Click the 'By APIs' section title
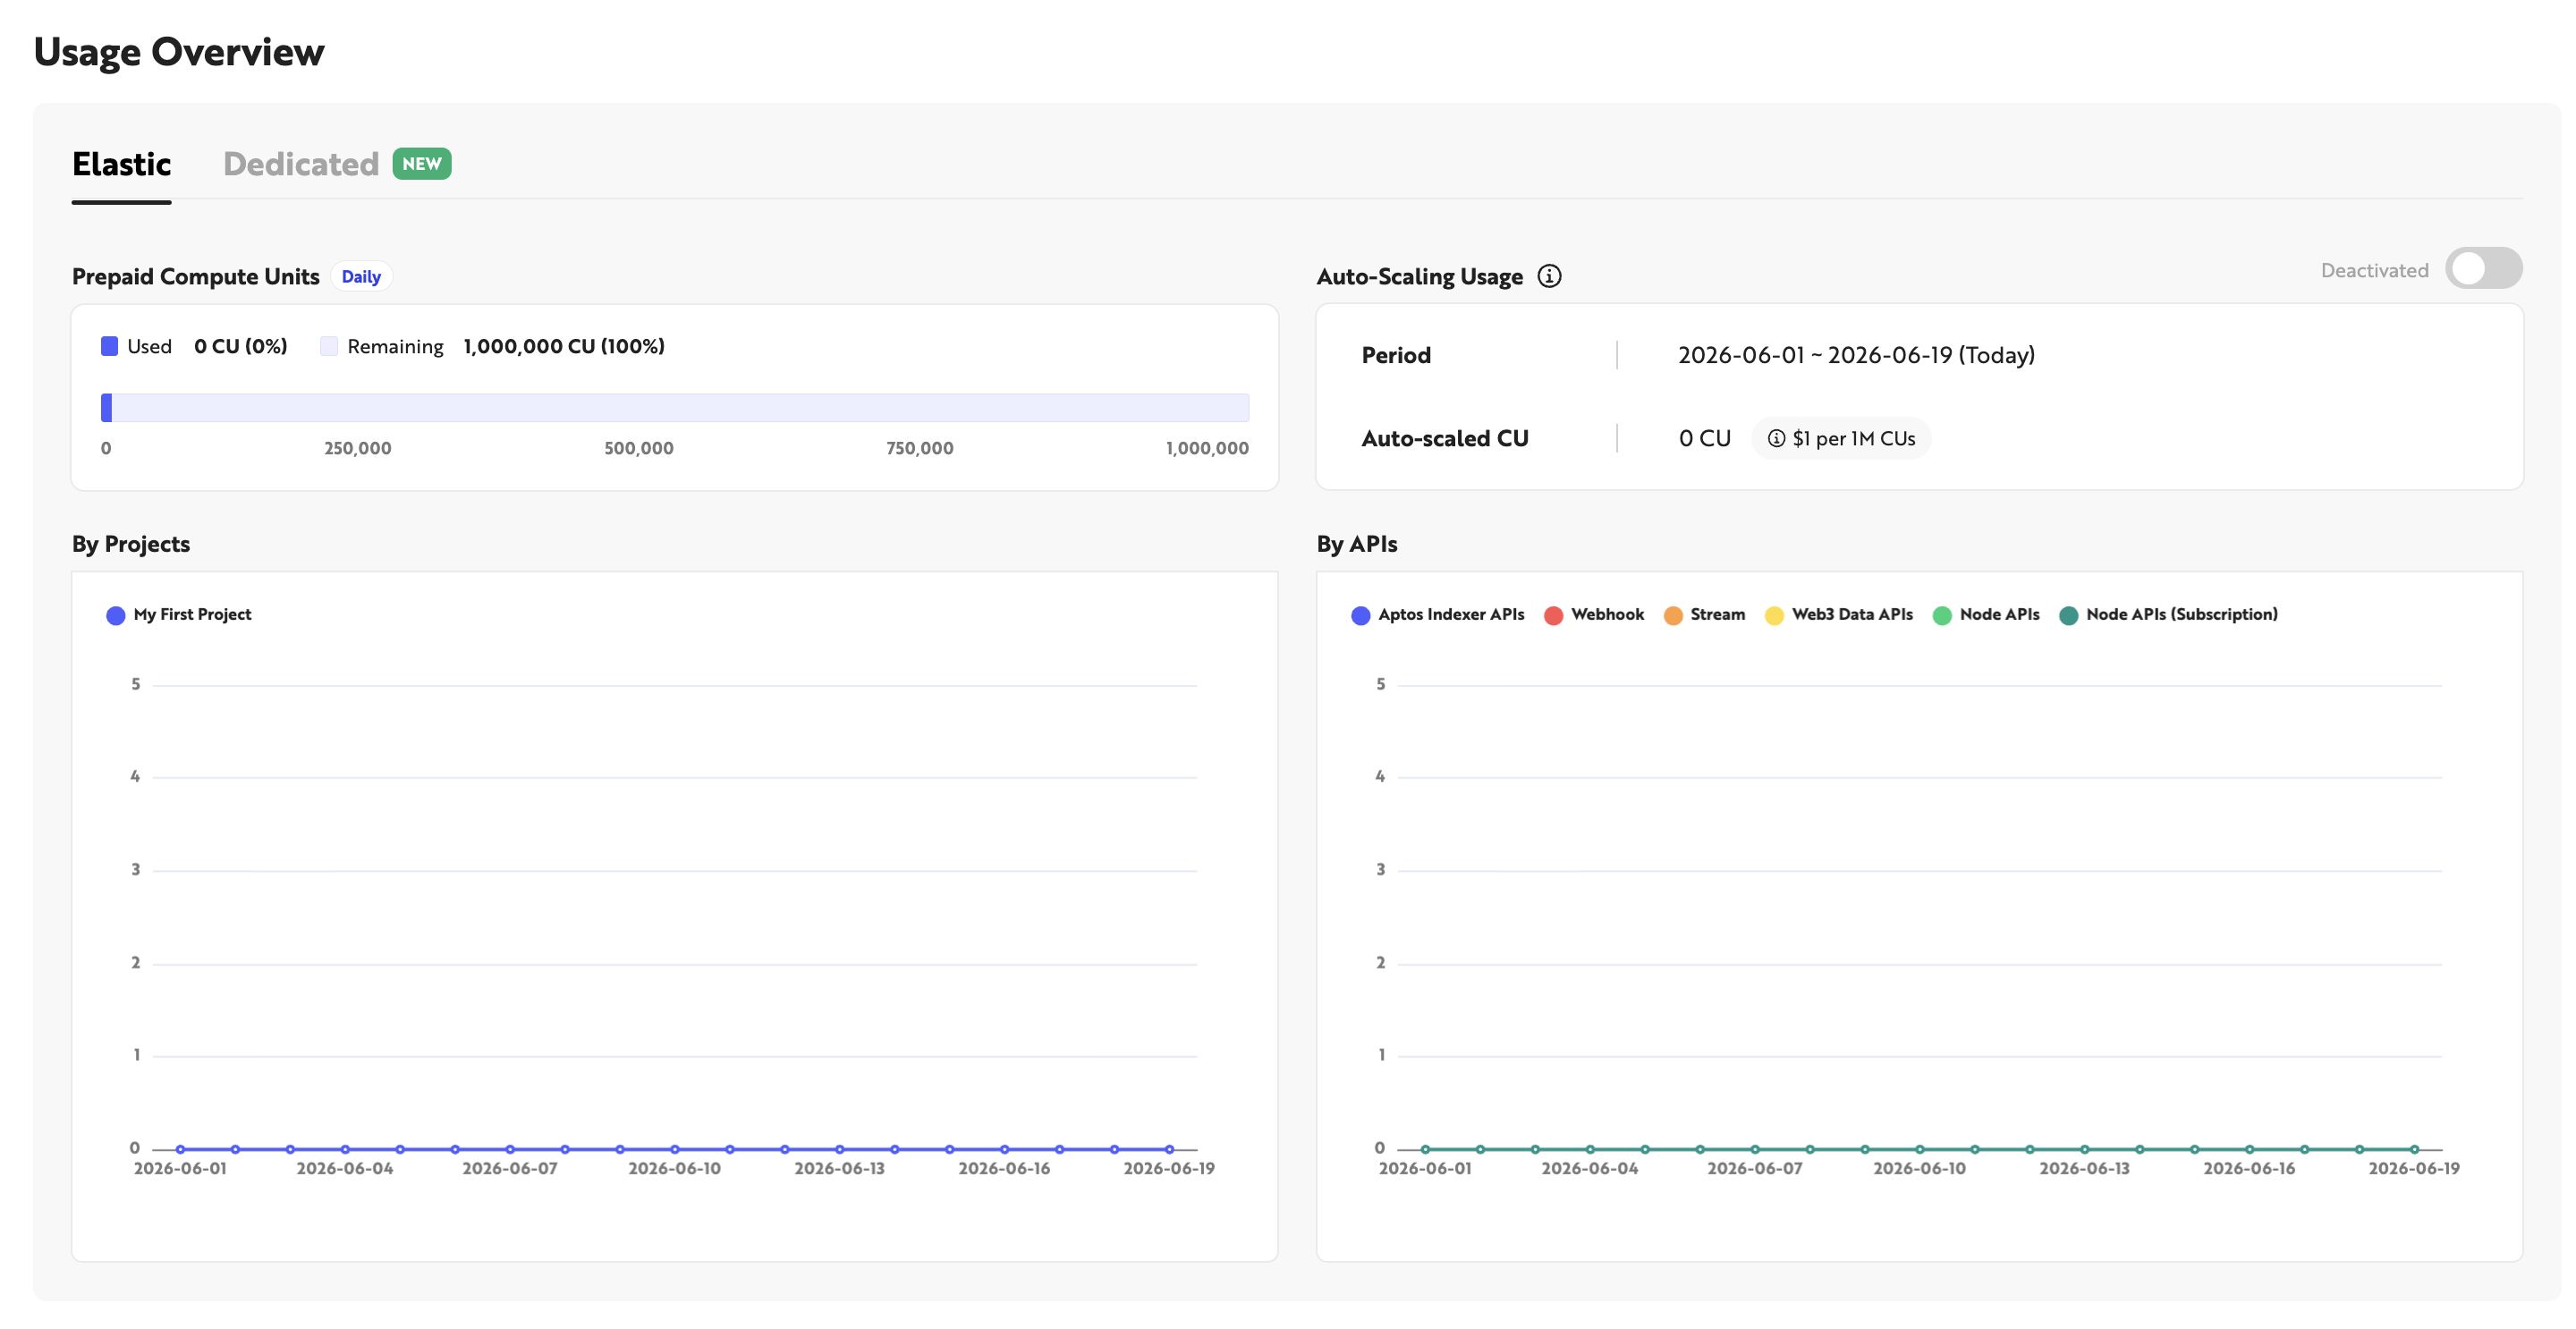Image resolution: width=2576 pixels, height=1329 pixels. pos(1357,544)
